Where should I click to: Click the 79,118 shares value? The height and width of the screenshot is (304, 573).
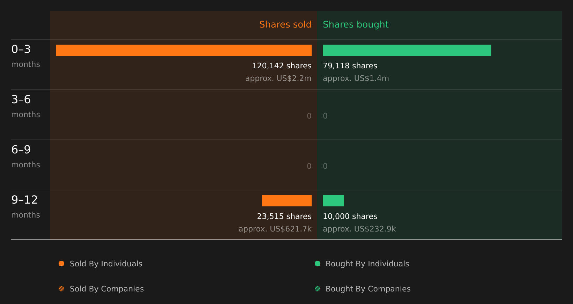[350, 66]
